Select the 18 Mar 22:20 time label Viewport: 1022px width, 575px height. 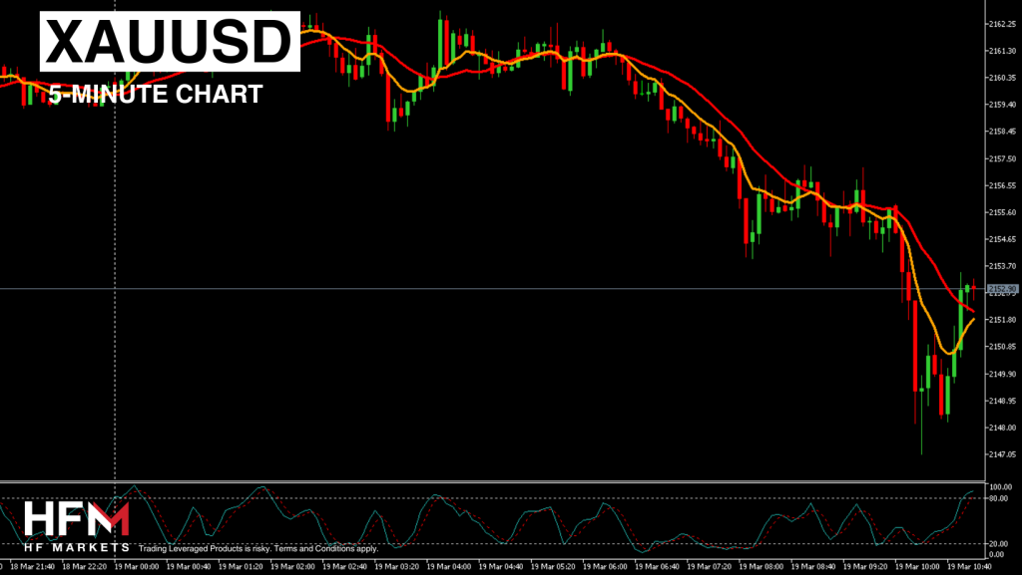click(84, 565)
